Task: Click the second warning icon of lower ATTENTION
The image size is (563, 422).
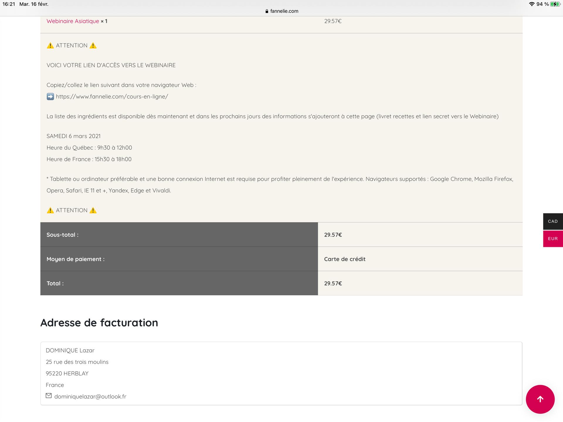Action: tap(93, 210)
